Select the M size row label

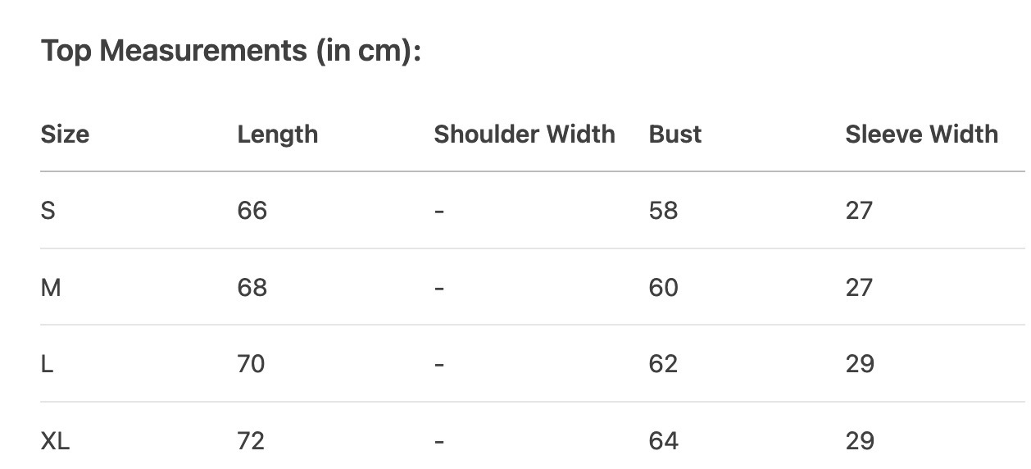pos(50,288)
